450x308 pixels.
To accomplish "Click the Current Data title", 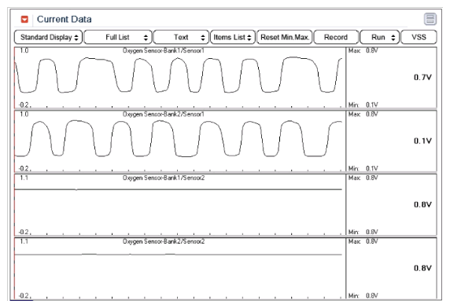I will [x=65, y=19].
